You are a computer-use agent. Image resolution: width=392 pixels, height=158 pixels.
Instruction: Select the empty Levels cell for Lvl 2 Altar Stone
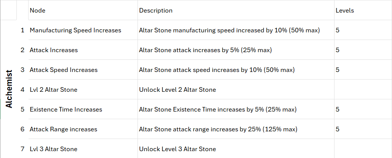363,89
